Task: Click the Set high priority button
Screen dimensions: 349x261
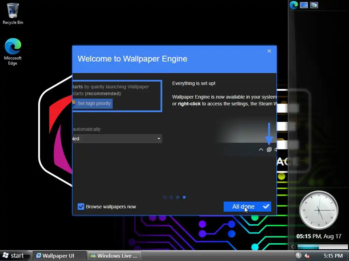Action: 93,103
